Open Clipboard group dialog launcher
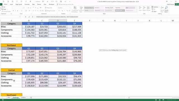Image resolution: width=179 pixels, height=101 pixels. pyautogui.click(x=11, y=14)
